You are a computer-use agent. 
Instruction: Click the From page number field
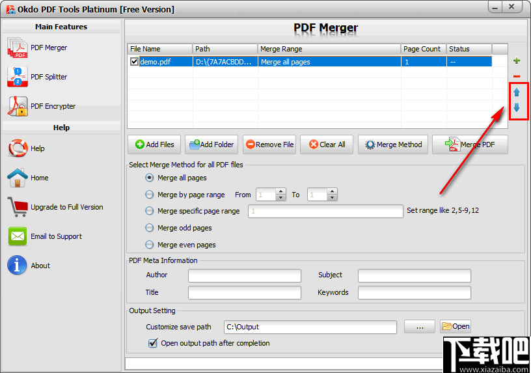click(x=266, y=195)
